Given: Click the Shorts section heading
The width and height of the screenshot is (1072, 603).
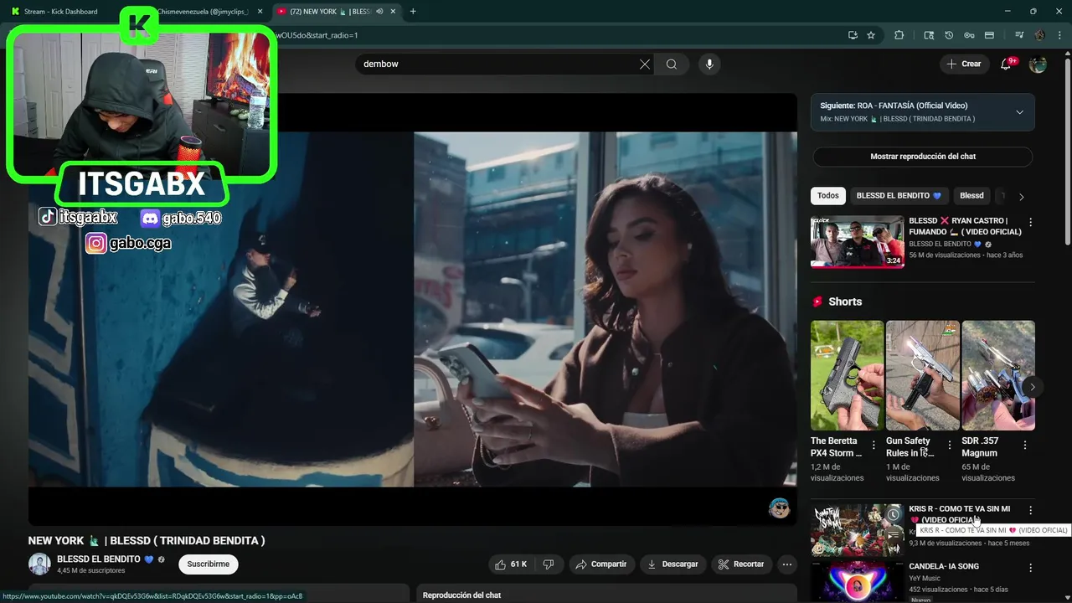Looking at the screenshot, I should click(845, 301).
